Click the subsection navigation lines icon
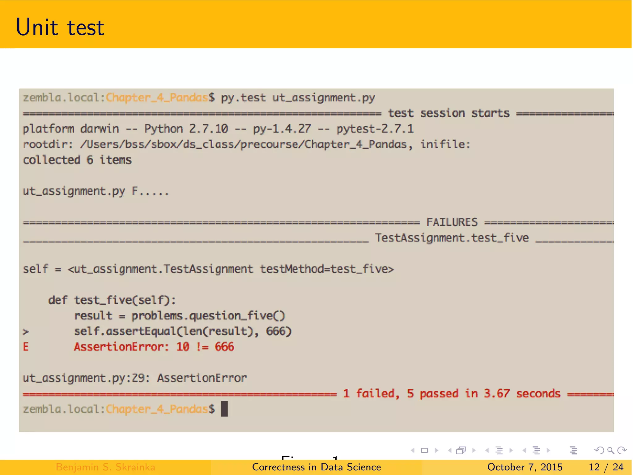 pos(499,451)
